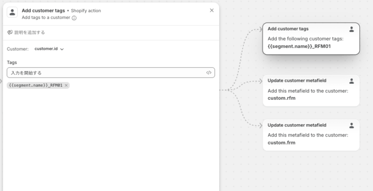
Task: Close the Add customer tags panel
Action: 212,10
